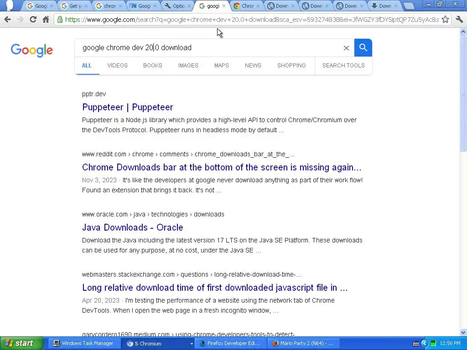Open 'Long relative download time' result
The image size is (467, 350).
pyautogui.click(x=215, y=288)
